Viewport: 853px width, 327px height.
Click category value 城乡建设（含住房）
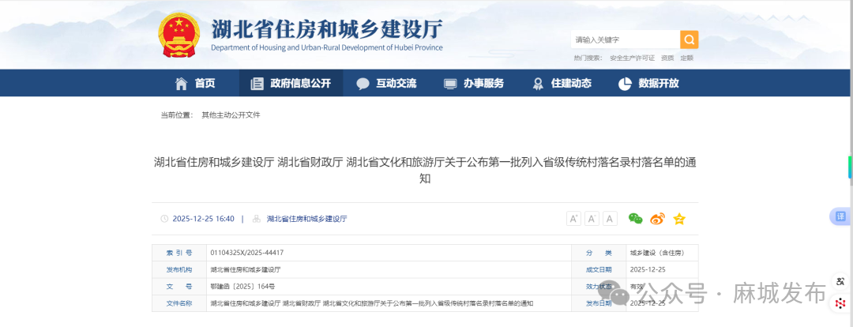pyautogui.click(x=656, y=253)
